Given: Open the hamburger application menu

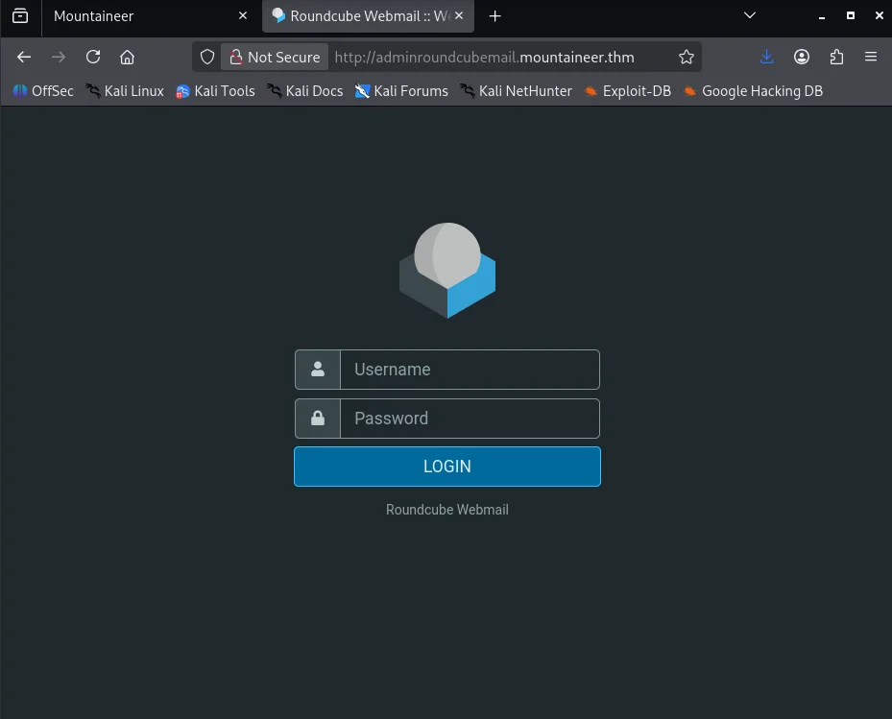Looking at the screenshot, I should click(871, 57).
